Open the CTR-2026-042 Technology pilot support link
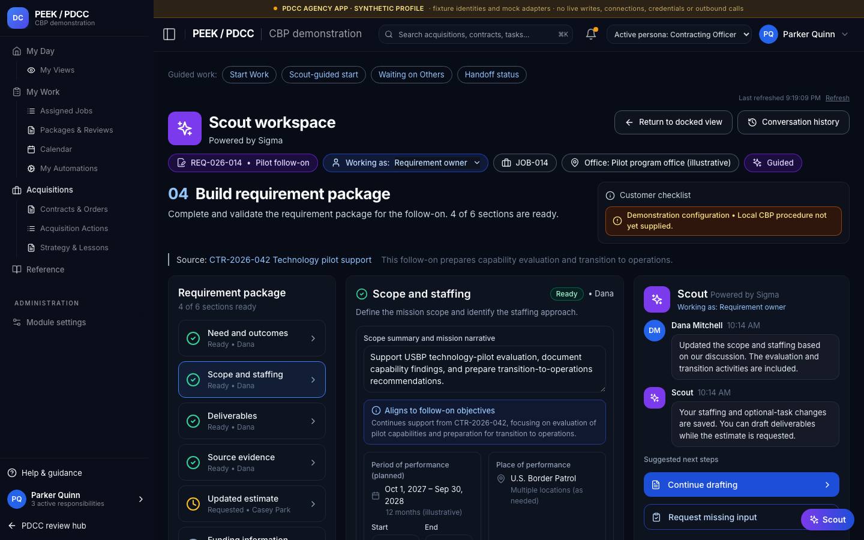The width and height of the screenshot is (864, 540). pos(290,260)
